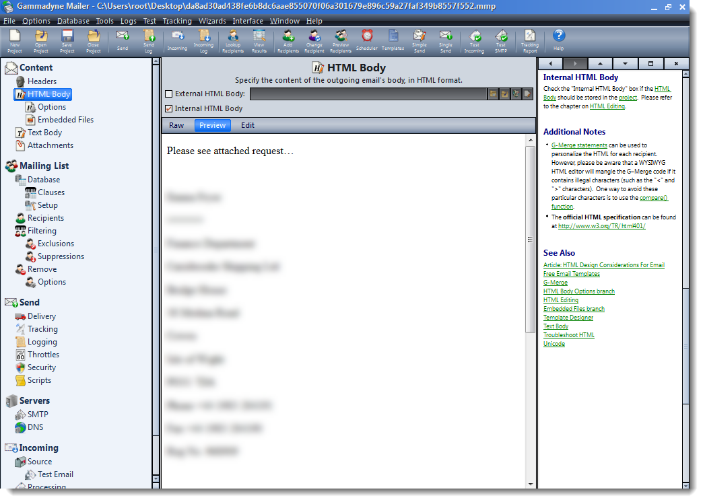703x502 pixels.
Task: Open the Wizards menu
Action: [212, 21]
